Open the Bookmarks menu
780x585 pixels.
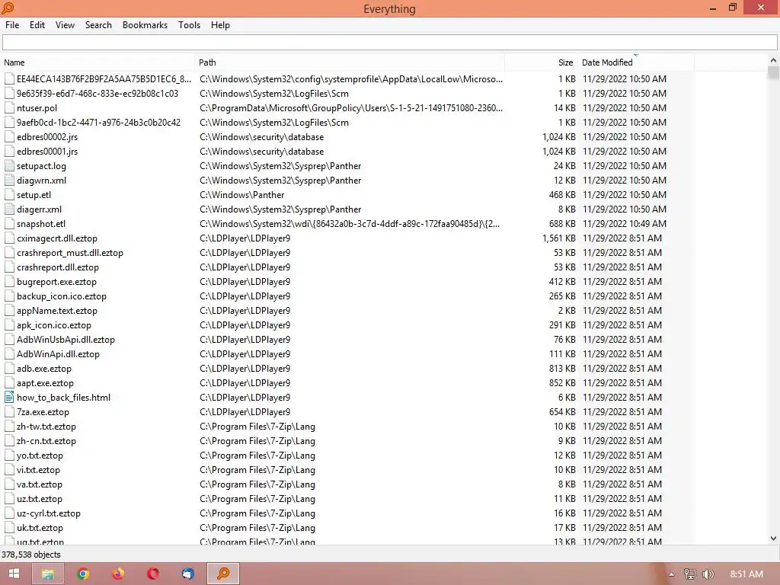tap(145, 25)
